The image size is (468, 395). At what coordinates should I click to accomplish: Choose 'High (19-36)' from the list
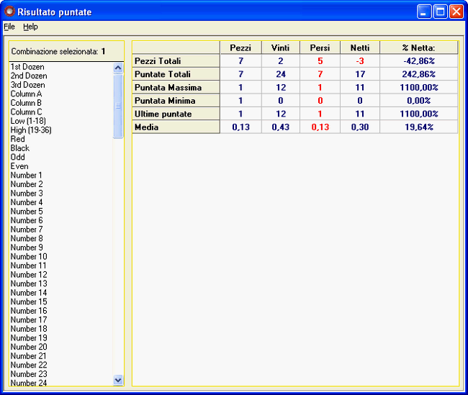click(31, 130)
